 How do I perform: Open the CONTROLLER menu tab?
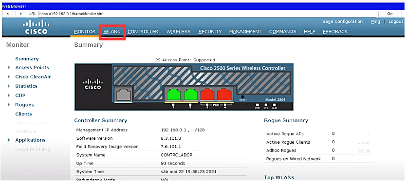(x=143, y=32)
